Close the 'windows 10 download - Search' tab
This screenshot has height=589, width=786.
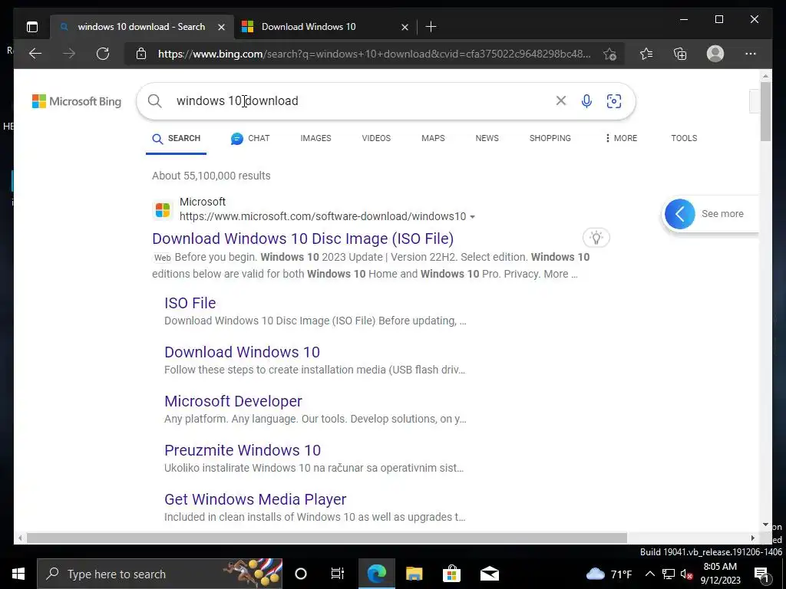tap(221, 27)
